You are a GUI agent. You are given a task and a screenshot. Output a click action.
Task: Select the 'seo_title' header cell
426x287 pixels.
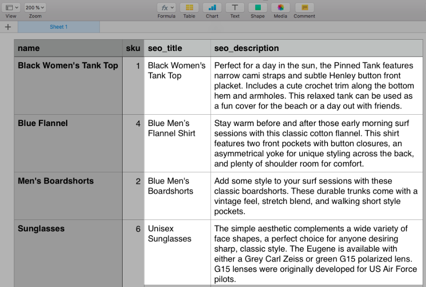[177, 48]
